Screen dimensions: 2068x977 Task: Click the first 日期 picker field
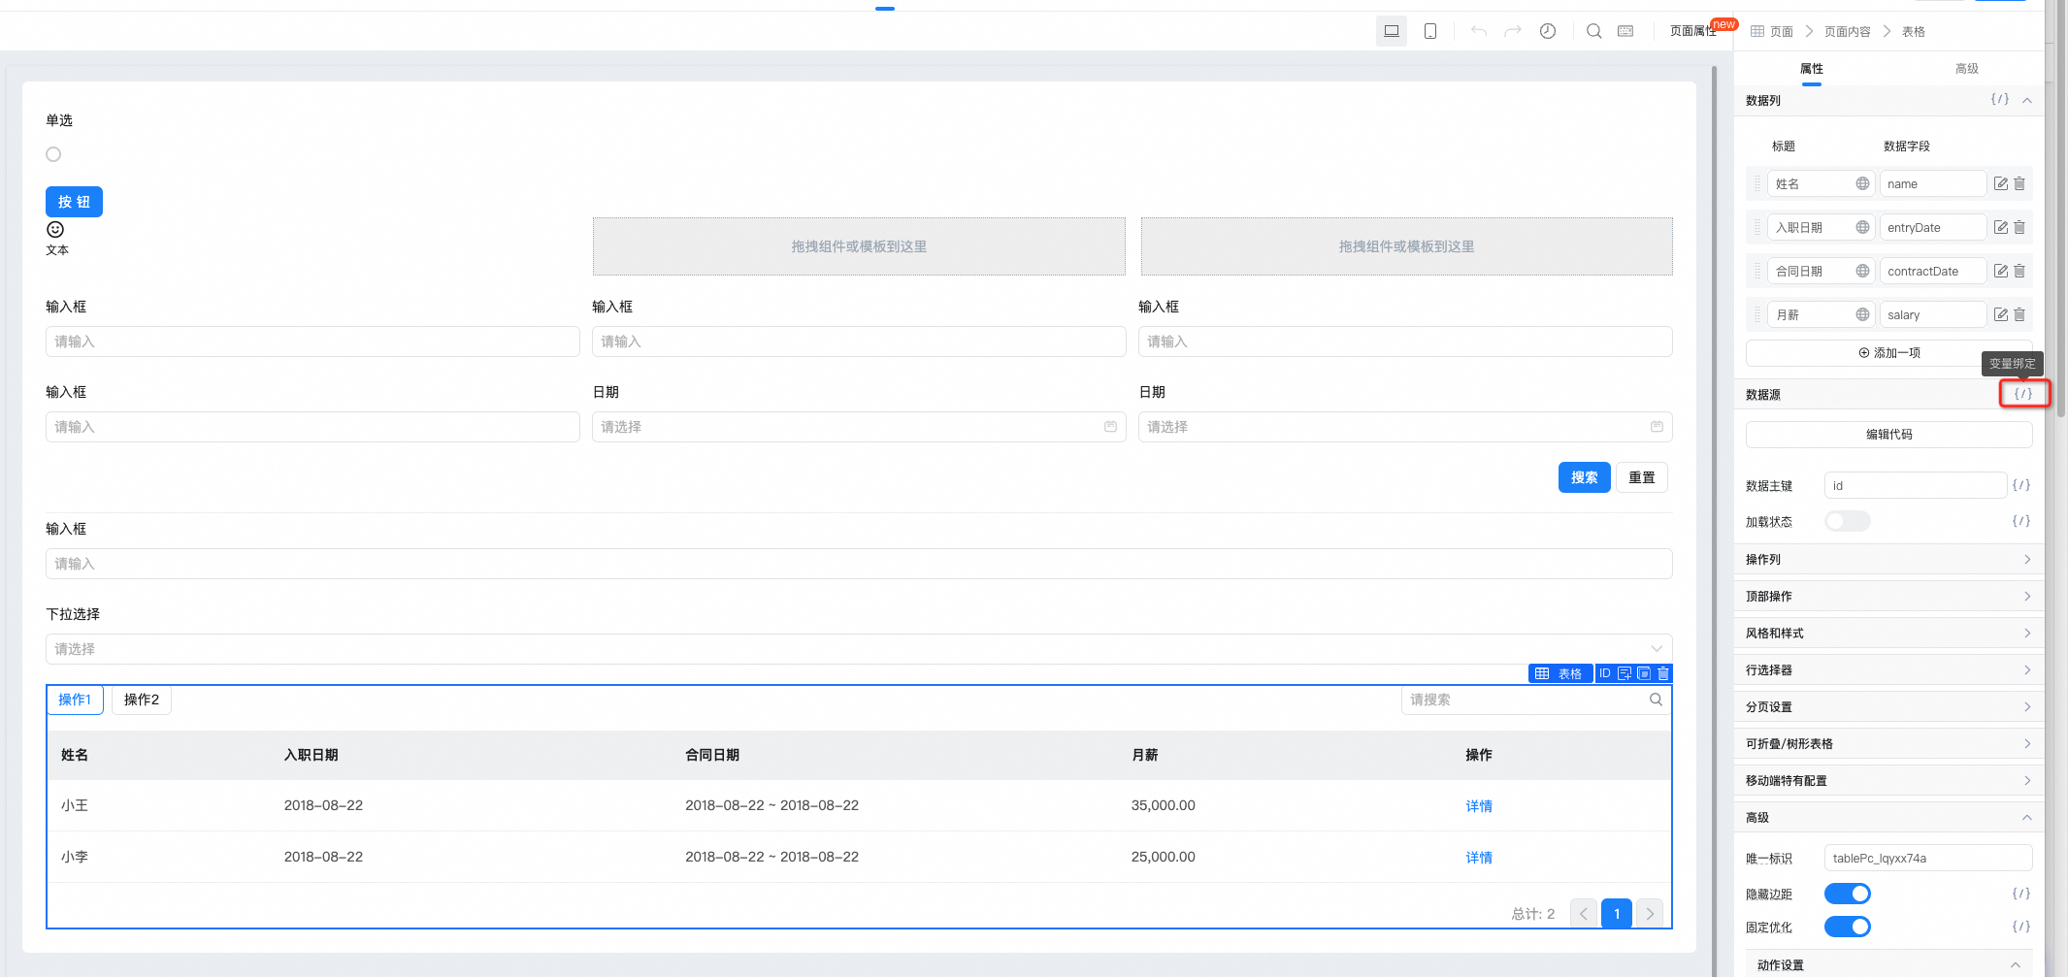(x=859, y=427)
